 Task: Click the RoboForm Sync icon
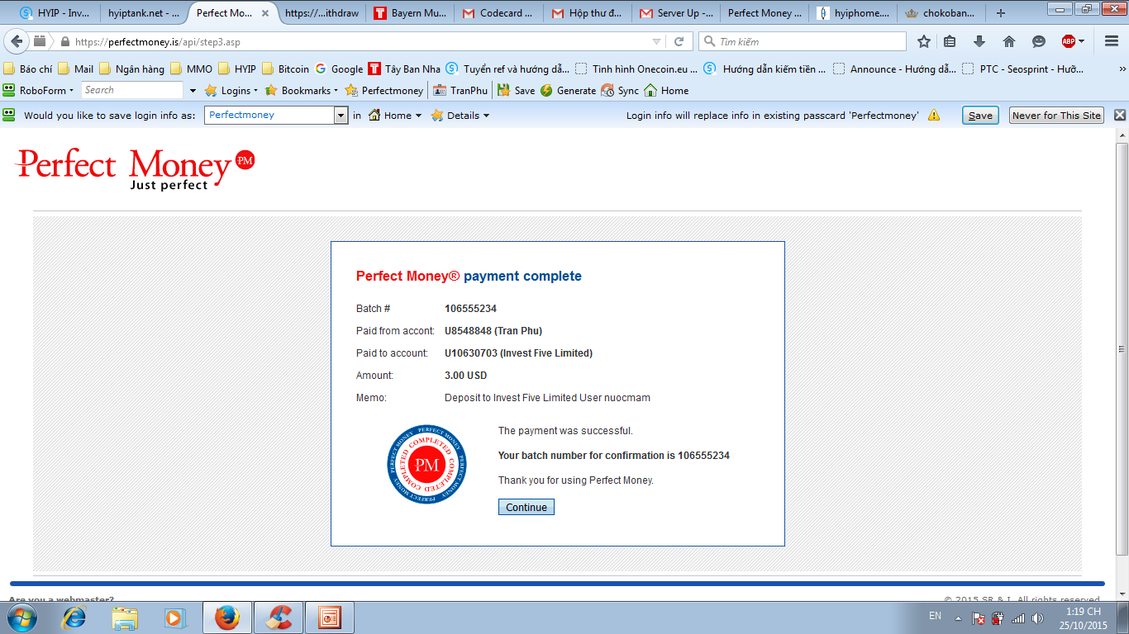[x=620, y=91]
